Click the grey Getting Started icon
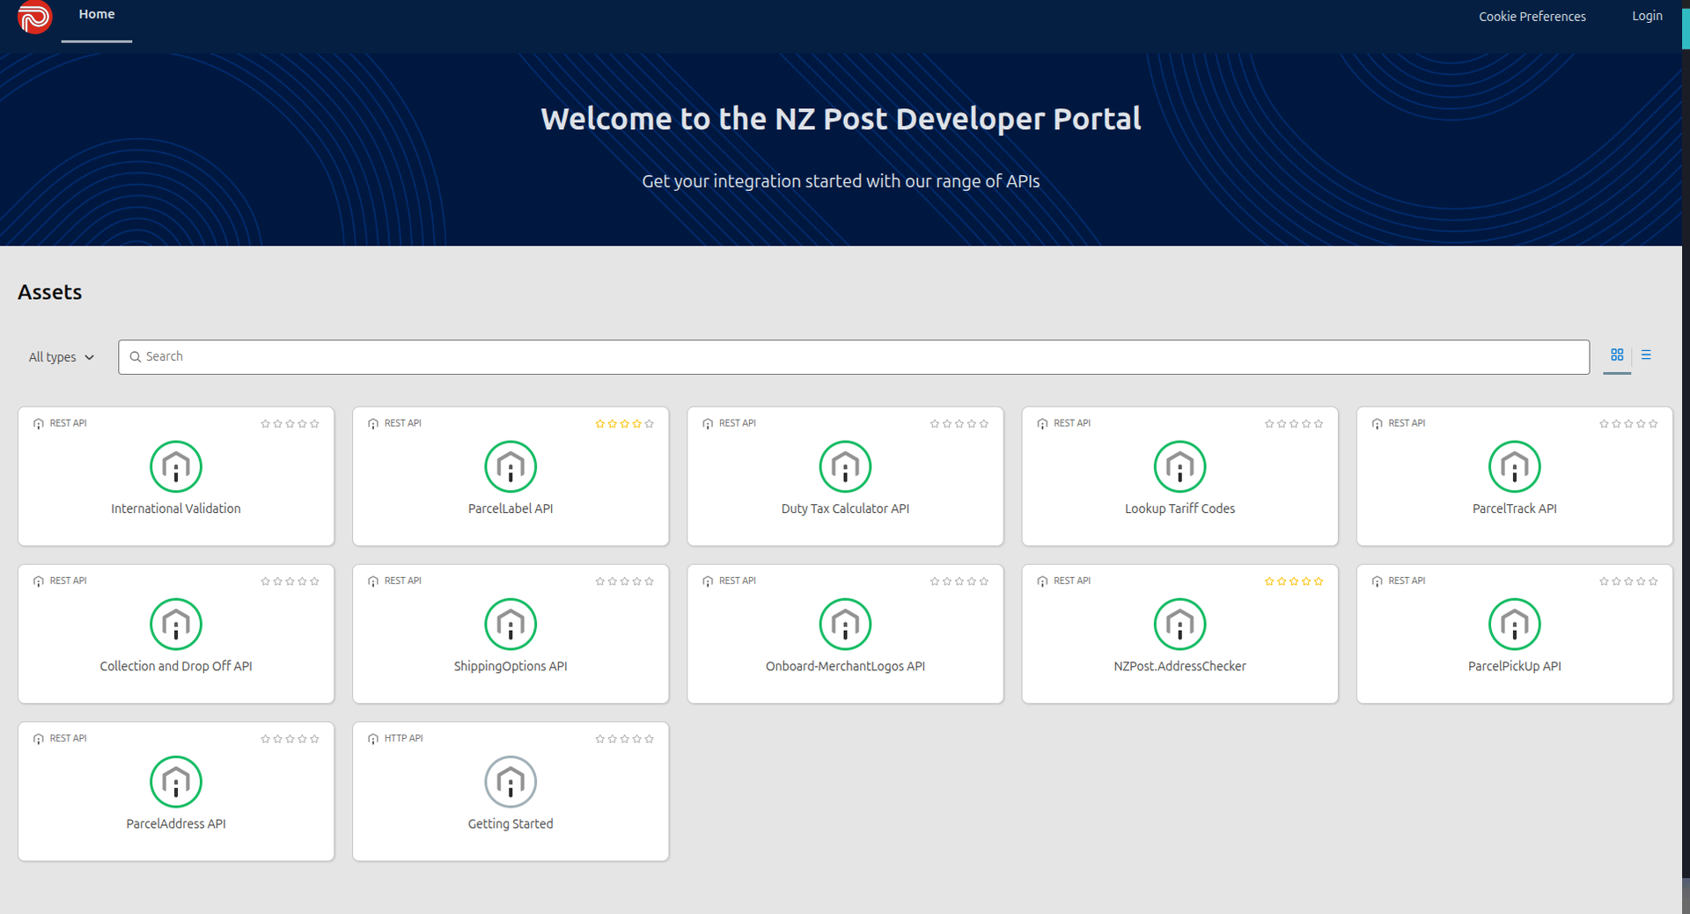Screen dimensions: 1690x914 pyautogui.click(x=511, y=781)
